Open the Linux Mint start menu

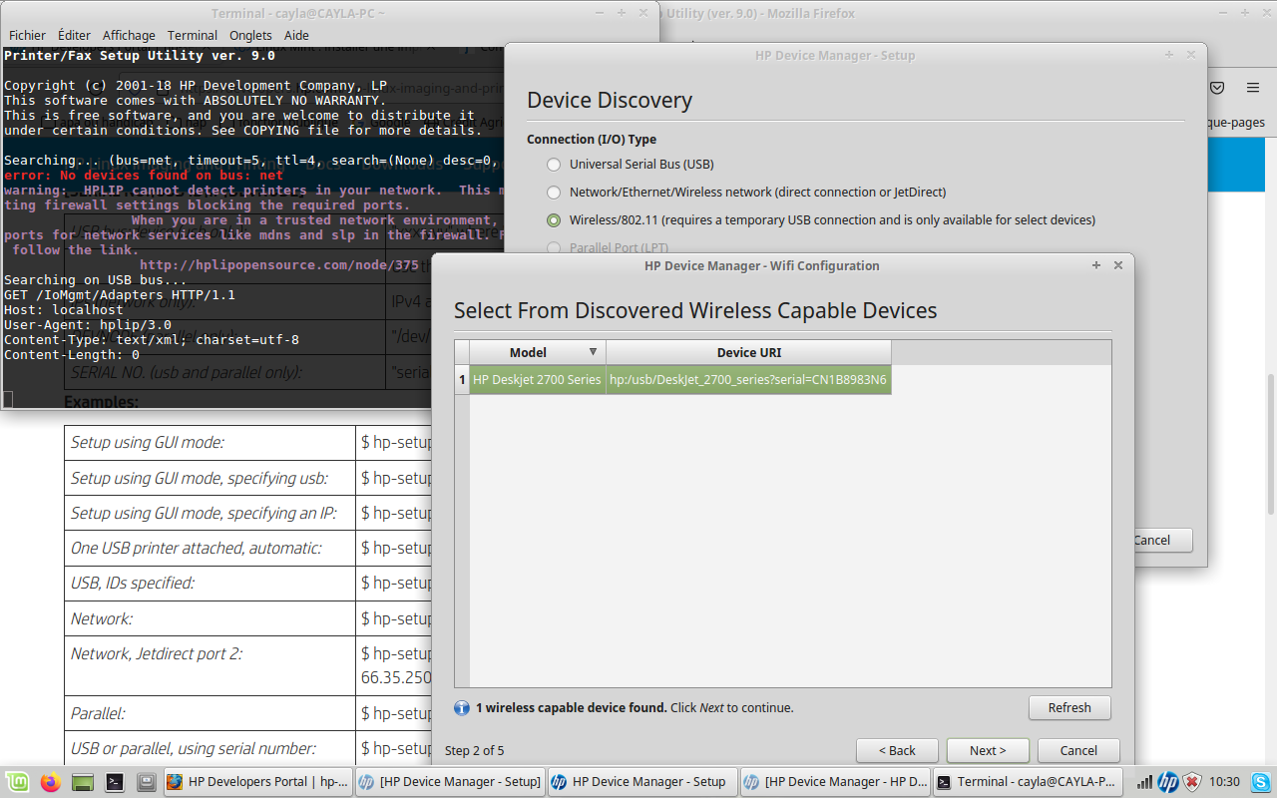click(18, 782)
